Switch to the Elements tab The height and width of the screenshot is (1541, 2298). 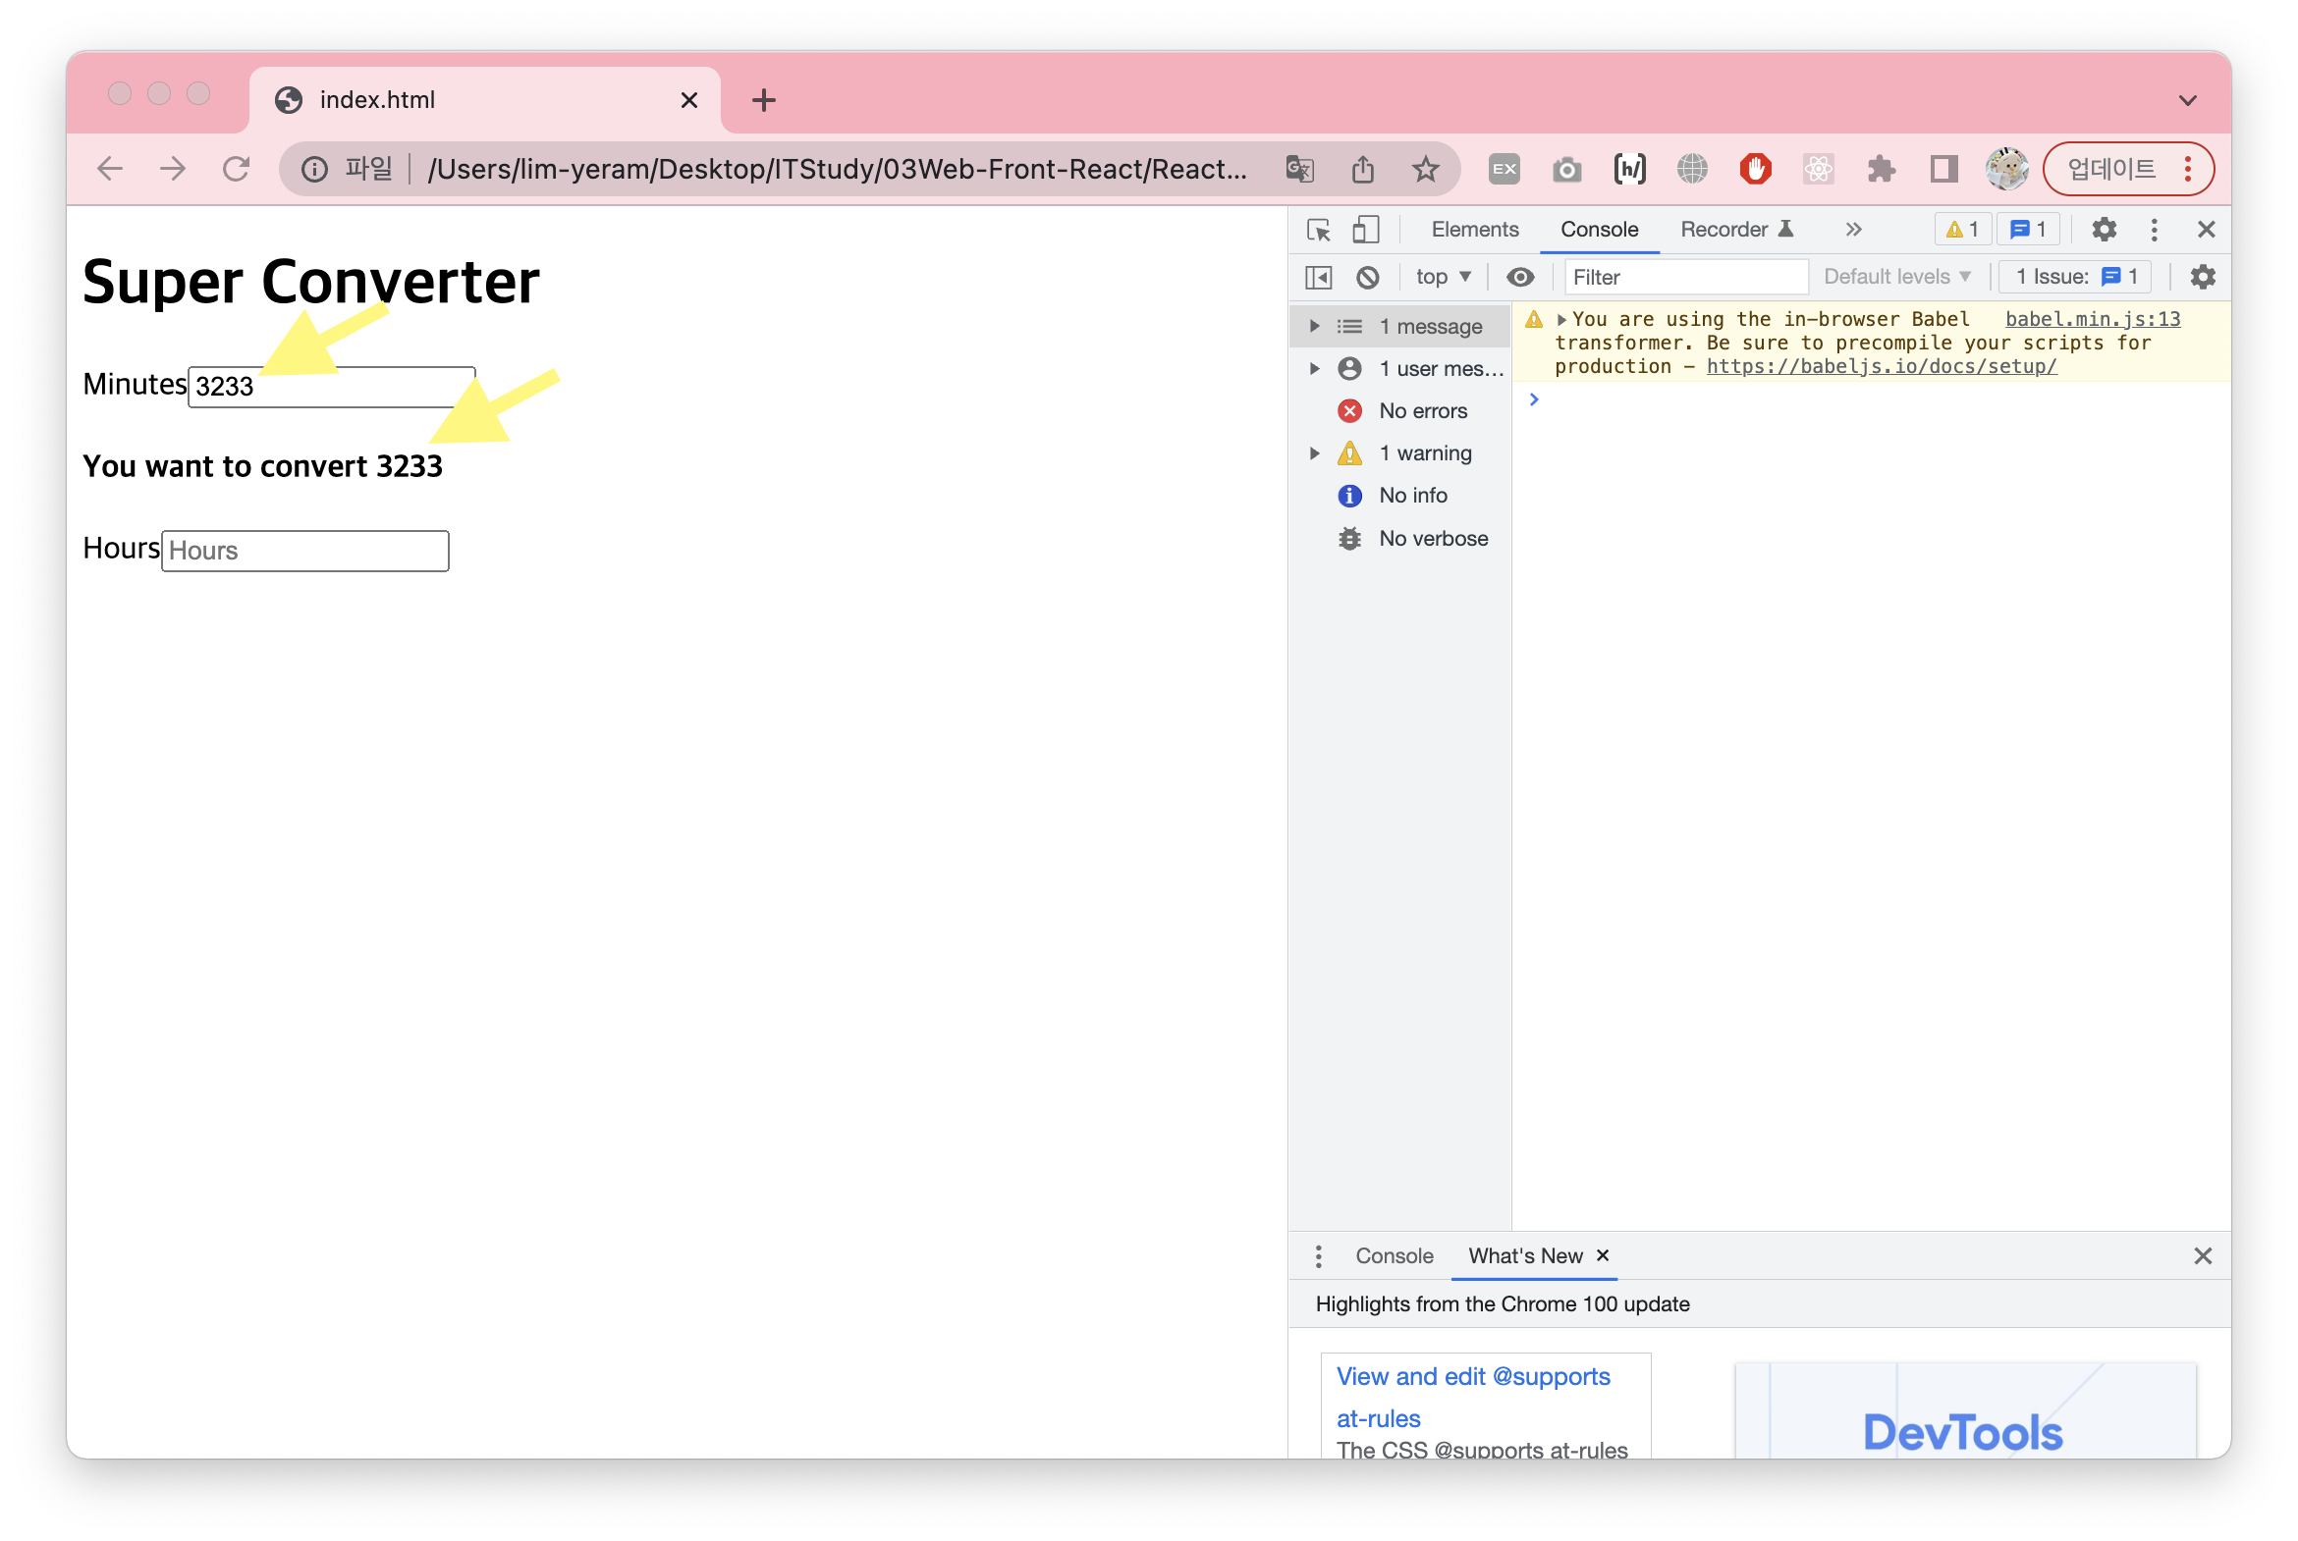[x=1474, y=230]
